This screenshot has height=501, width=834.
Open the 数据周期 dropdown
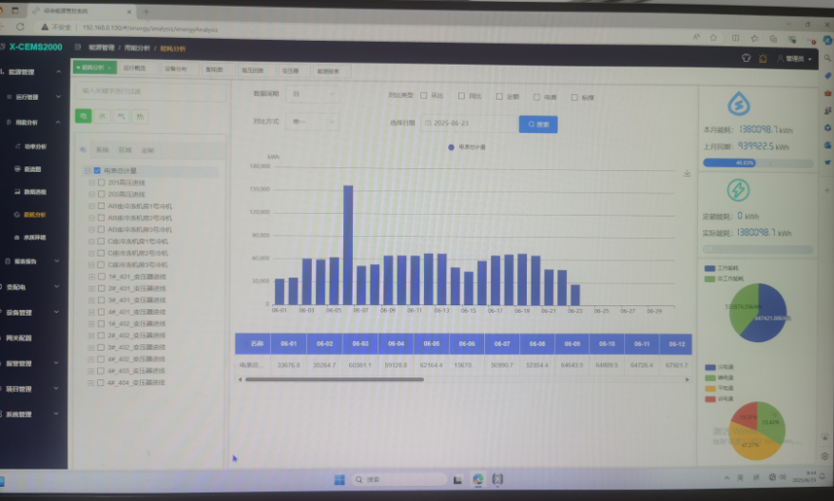313,95
